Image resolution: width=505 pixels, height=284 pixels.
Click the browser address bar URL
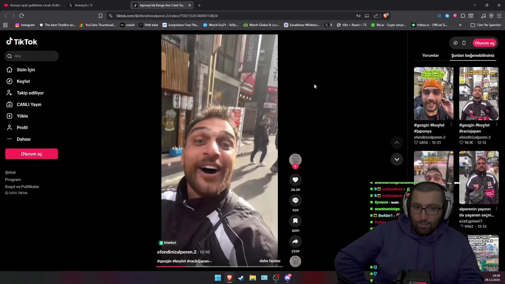(x=167, y=16)
